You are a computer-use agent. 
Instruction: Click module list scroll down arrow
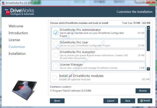[x=148, y=69]
